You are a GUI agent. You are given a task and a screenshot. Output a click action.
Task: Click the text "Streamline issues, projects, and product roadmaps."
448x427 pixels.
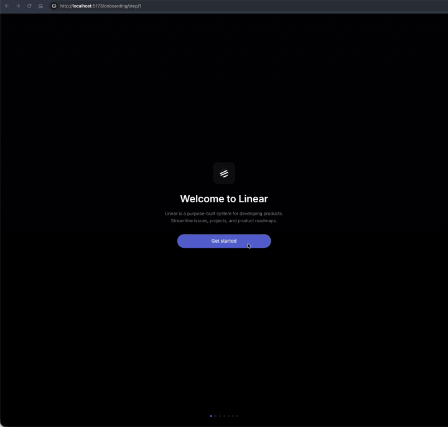pos(224,220)
